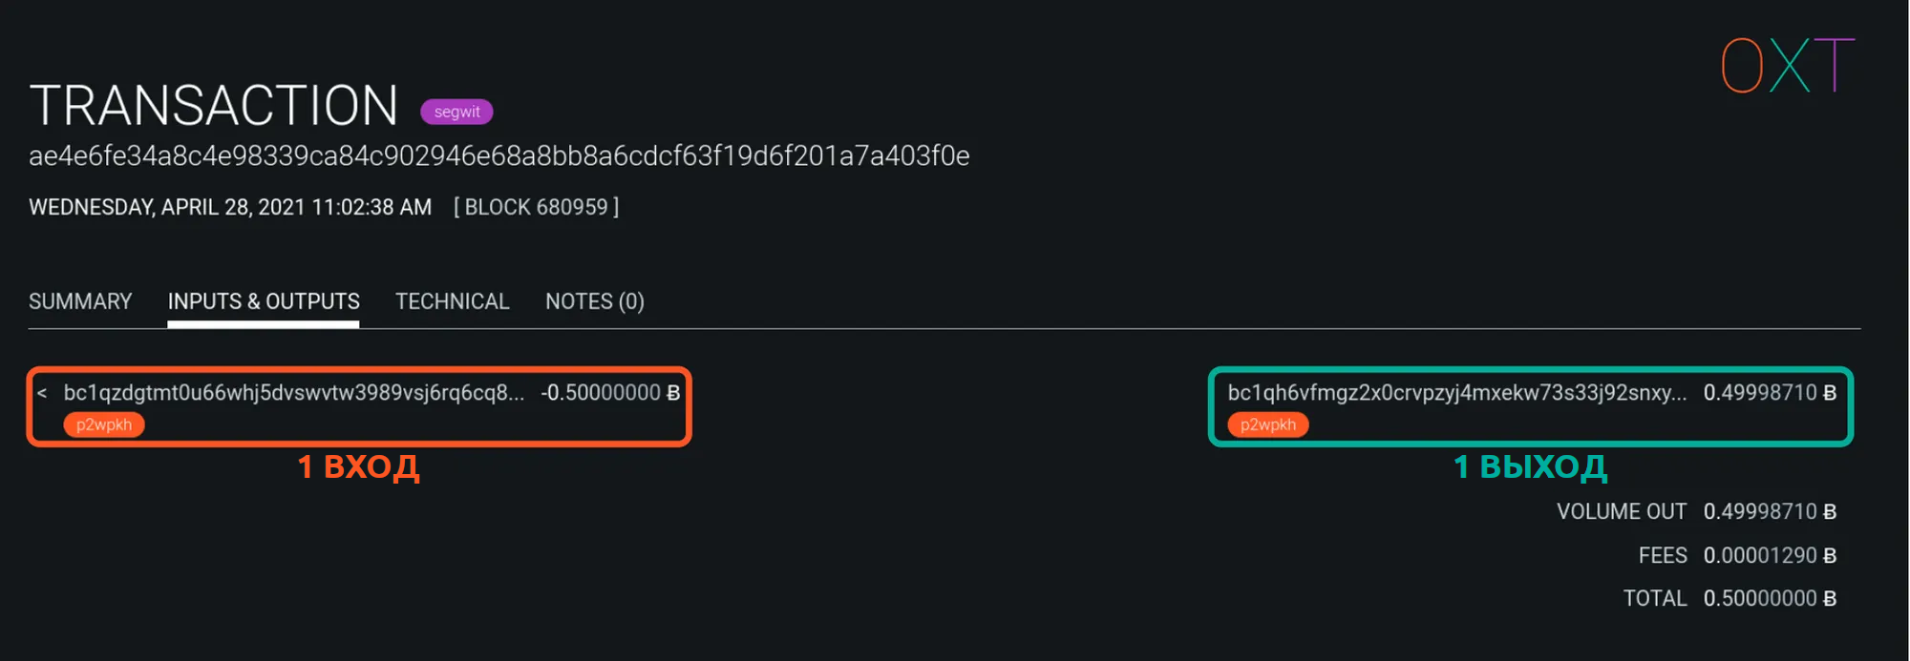
Task: Click the output amount 0.49998710
Action: coord(1769,393)
